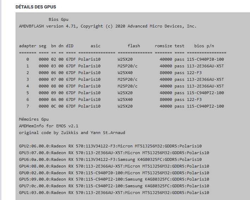Click the pass test result for adapter 5

(179, 93)
